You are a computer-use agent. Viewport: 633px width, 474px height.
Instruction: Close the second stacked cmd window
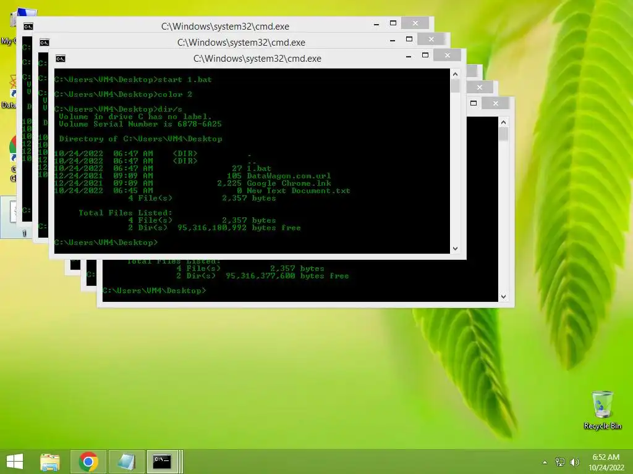431,39
